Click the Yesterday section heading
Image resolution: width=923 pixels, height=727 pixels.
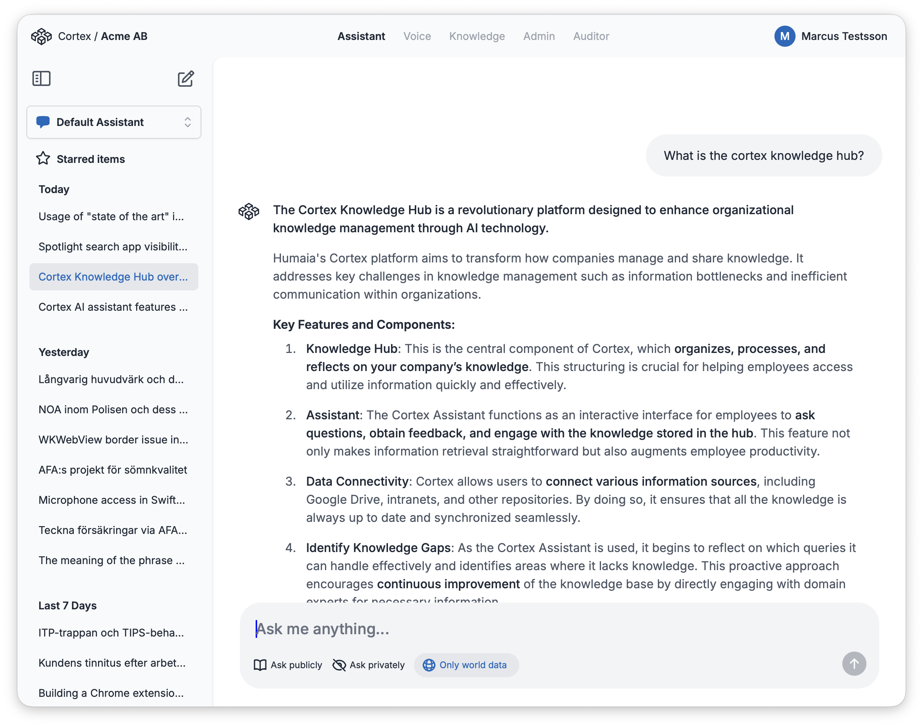tap(64, 353)
